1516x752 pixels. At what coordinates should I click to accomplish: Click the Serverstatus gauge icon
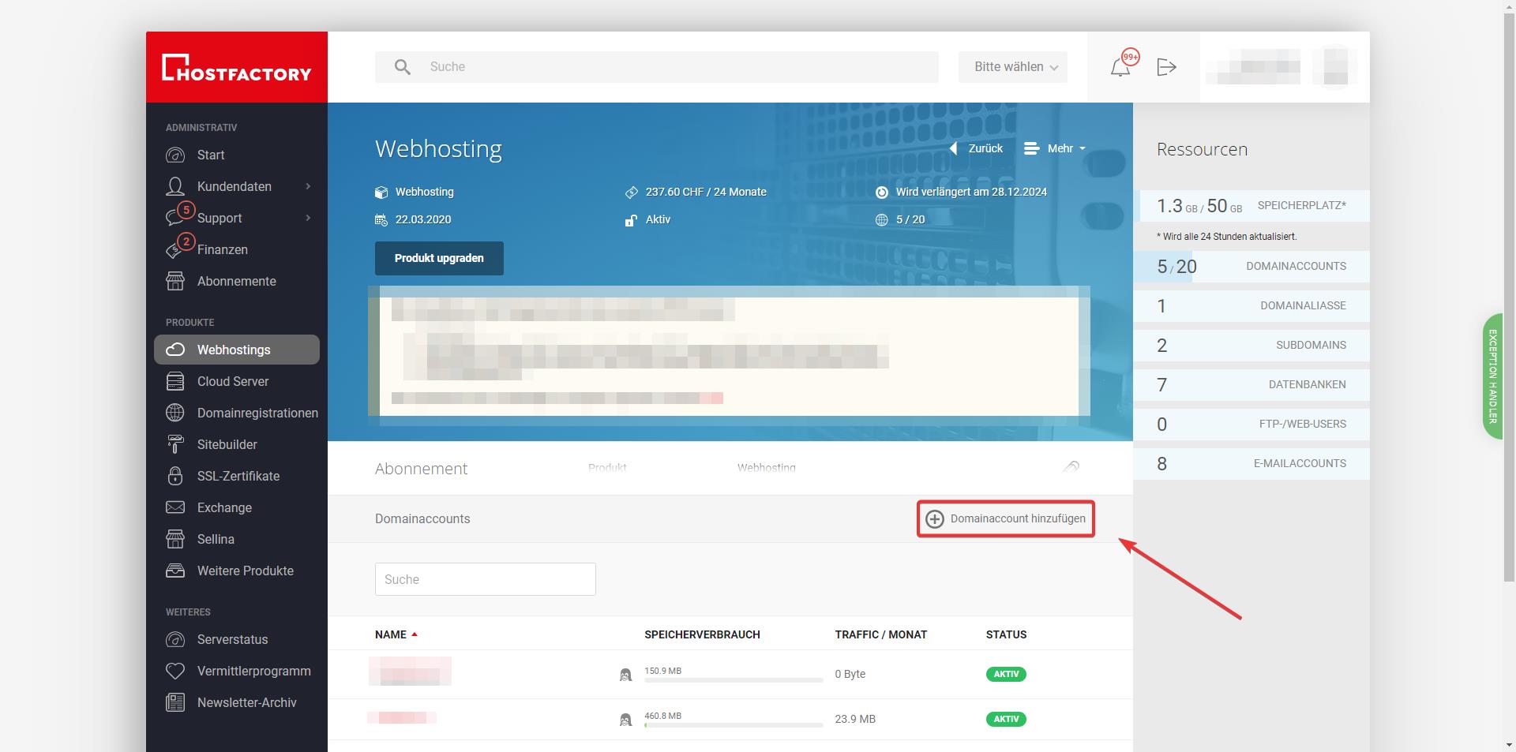pyautogui.click(x=175, y=639)
